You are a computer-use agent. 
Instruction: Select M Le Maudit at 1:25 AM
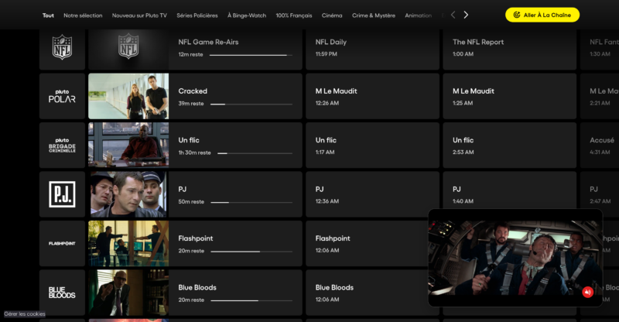pos(510,96)
